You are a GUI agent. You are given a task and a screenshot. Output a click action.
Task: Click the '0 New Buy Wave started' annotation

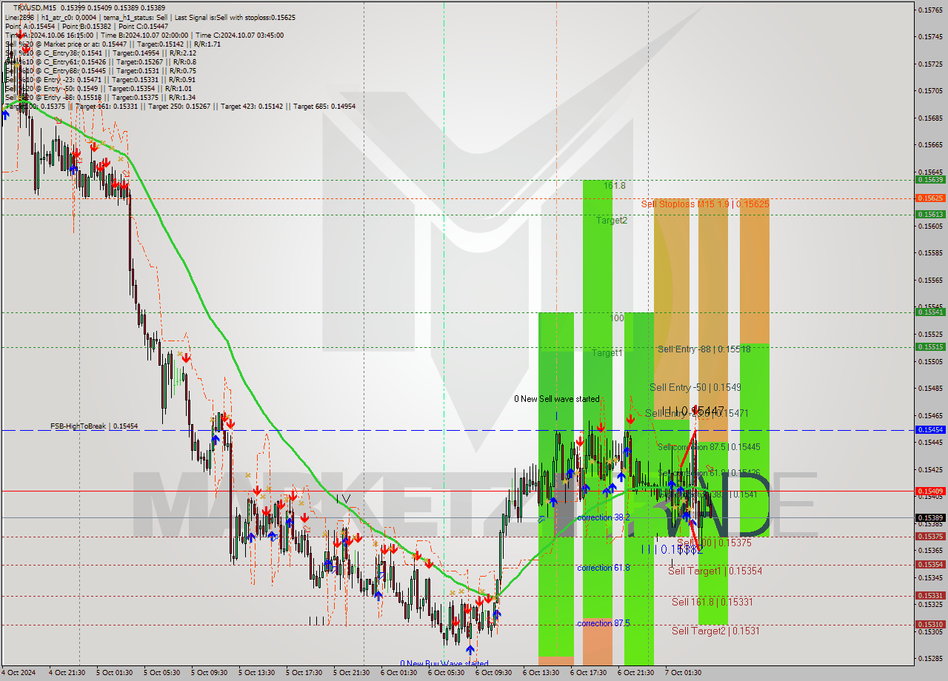point(444,664)
